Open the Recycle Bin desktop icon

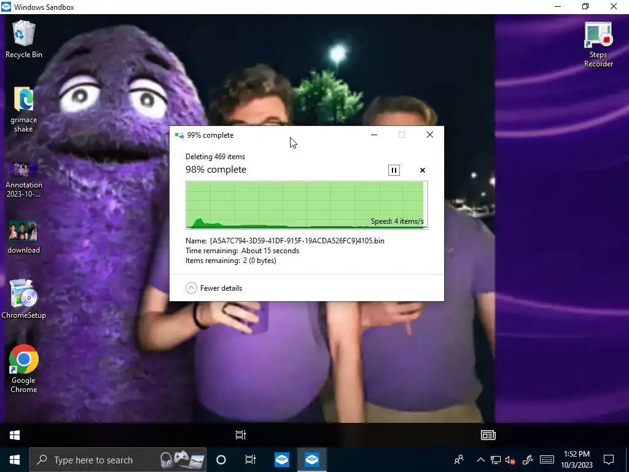24,39
